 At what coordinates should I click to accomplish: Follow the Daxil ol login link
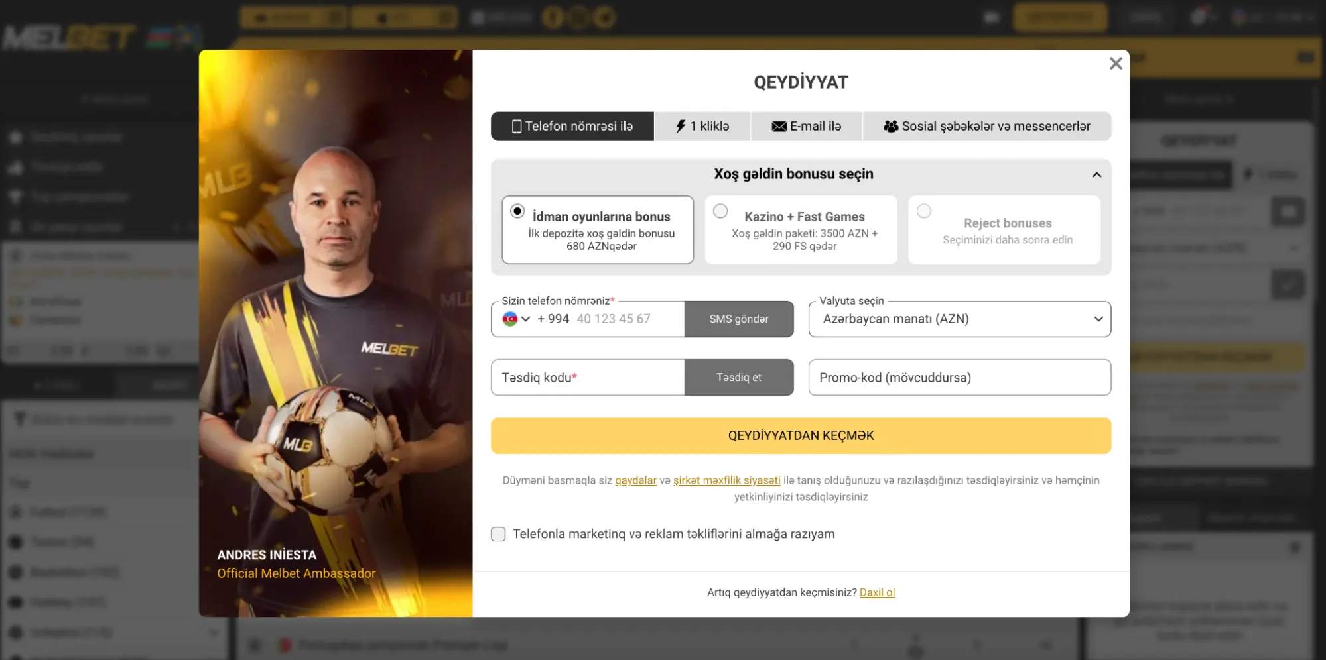[877, 592]
